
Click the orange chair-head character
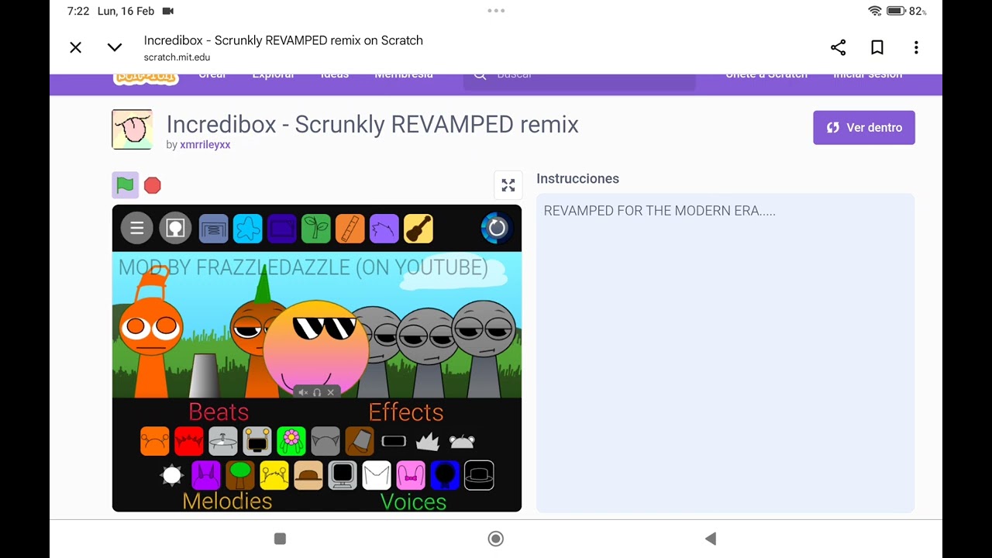coord(150,333)
